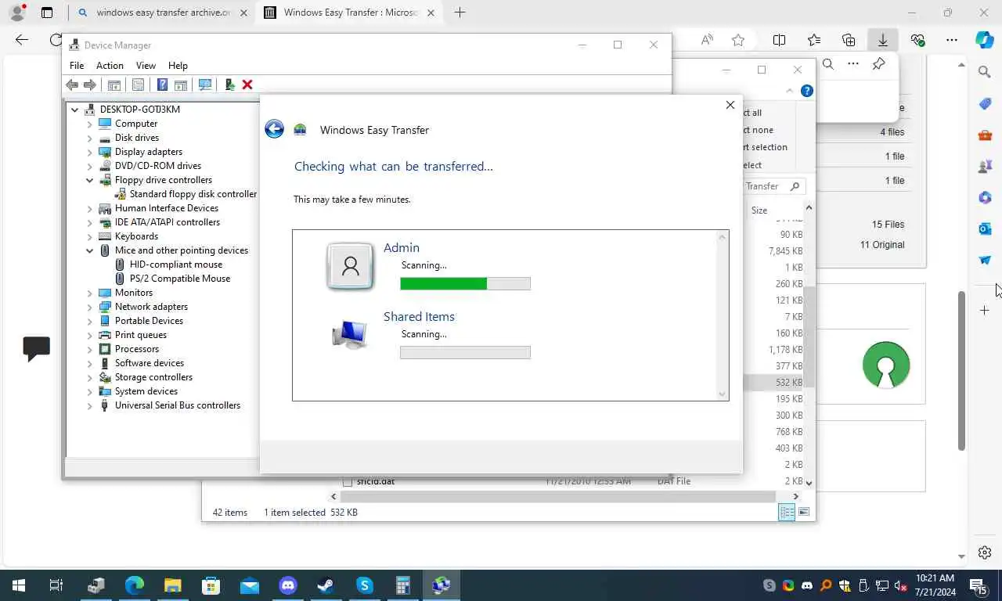Collapse Mice and other pointing devices node
The height and width of the screenshot is (601, 1002).
(x=90, y=250)
